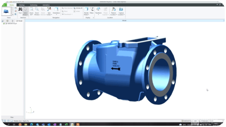Open the Preset Explode dropdown

click(106, 14)
